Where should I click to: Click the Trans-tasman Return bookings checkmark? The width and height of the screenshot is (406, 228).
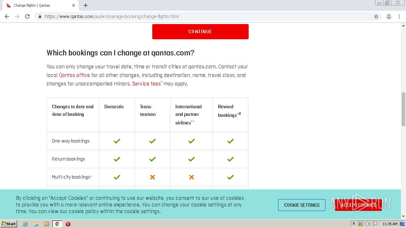[x=153, y=159]
